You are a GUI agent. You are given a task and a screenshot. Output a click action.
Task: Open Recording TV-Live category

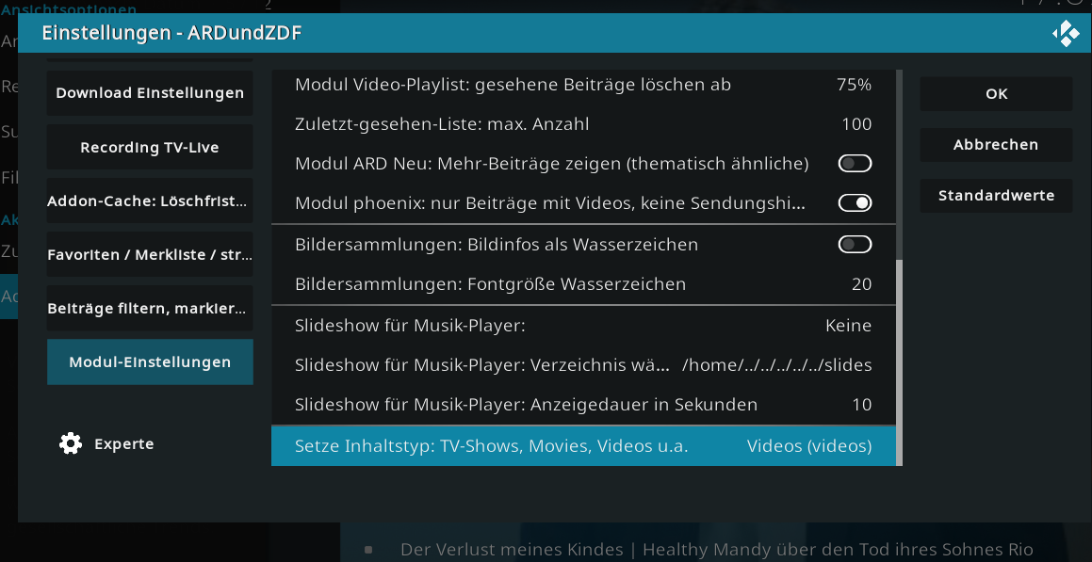[x=150, y=147]
